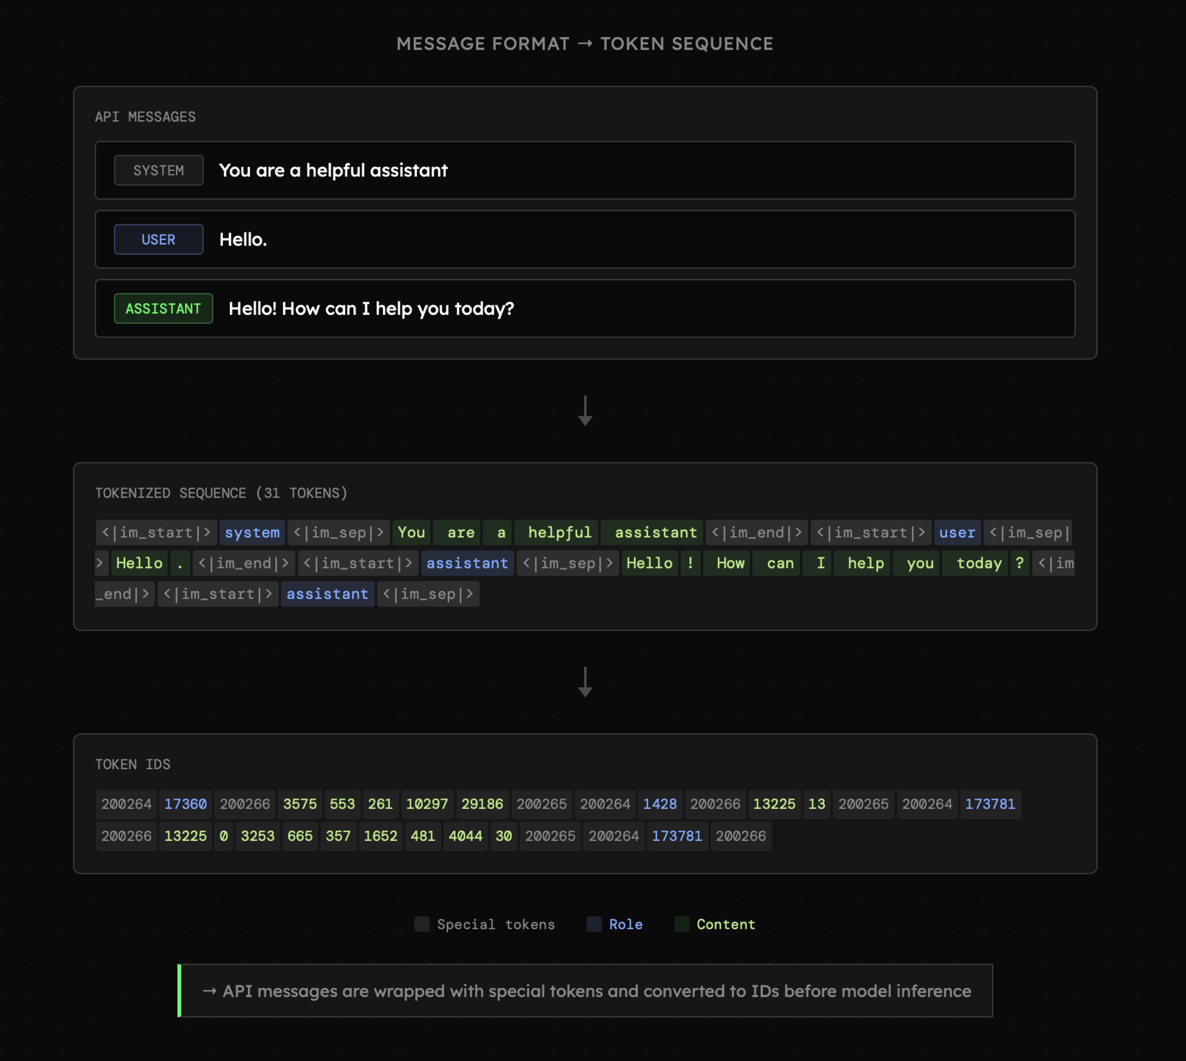
Task: Click the Tokenized Sequence heading
Action: coord(221,493)
